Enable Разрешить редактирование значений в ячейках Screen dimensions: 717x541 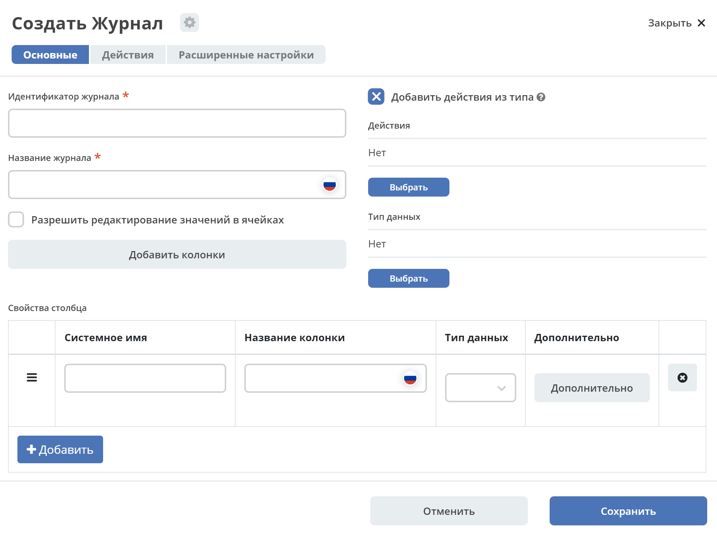(16, 219)
